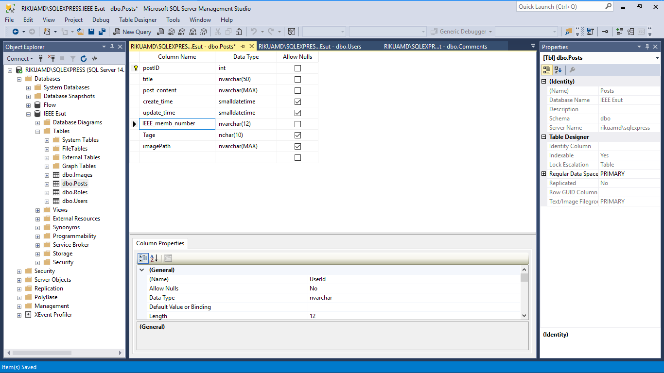Collapse the IEEE Esut database node
The height and width of the screenshot is (373, 664).
click(29, 114)
